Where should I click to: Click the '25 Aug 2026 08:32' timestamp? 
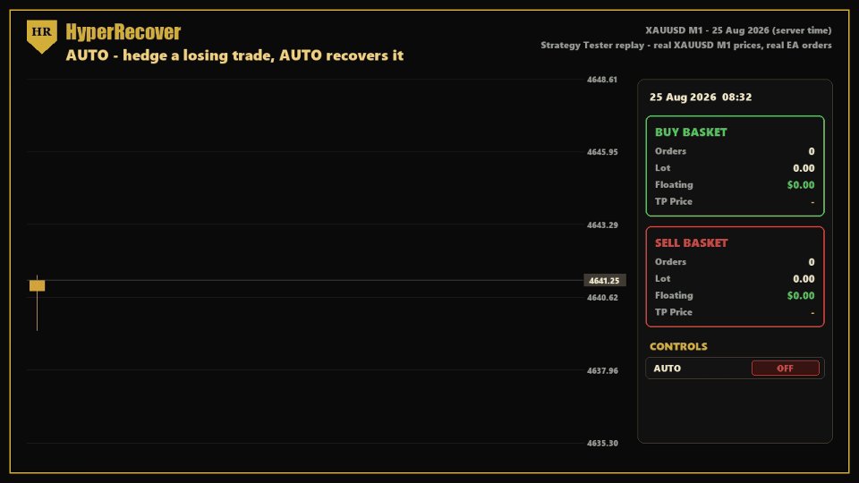(701, 97)
